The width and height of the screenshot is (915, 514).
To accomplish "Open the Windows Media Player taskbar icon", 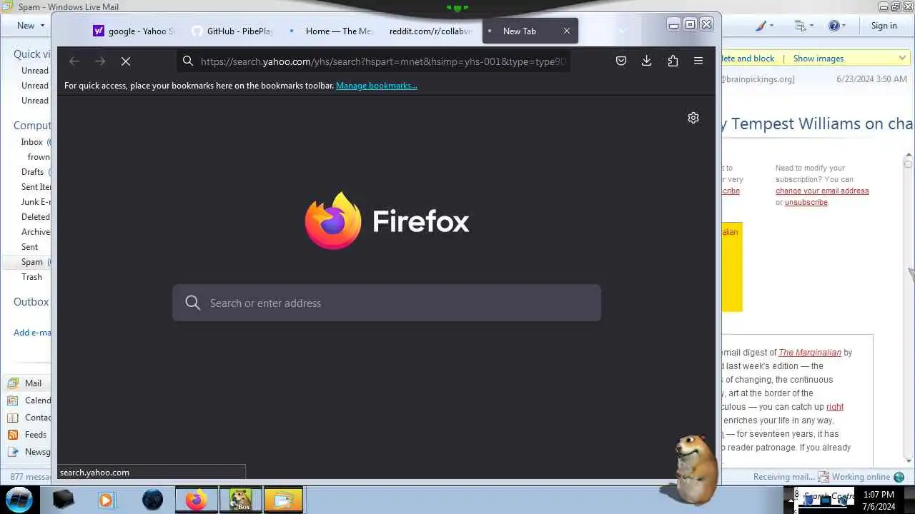I will tap(106, 500).
